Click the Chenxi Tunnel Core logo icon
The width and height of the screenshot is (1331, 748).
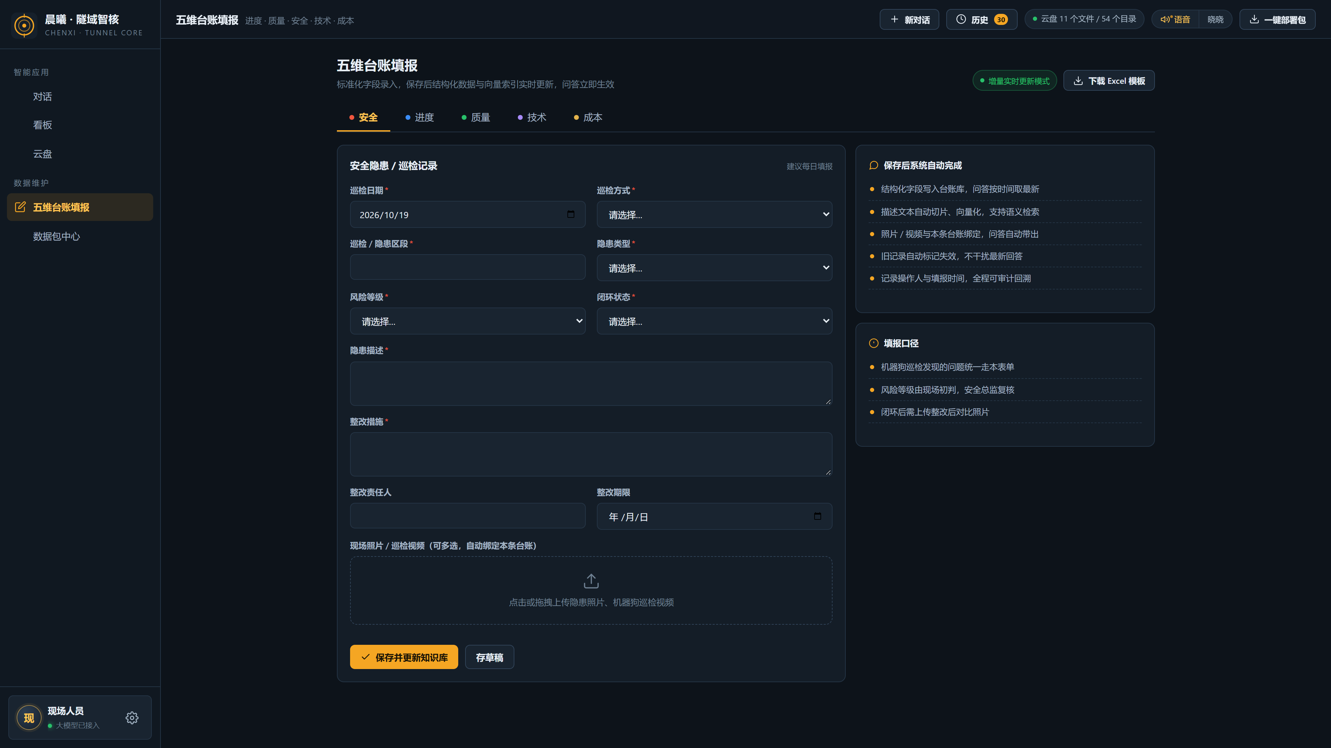[24, 25]
